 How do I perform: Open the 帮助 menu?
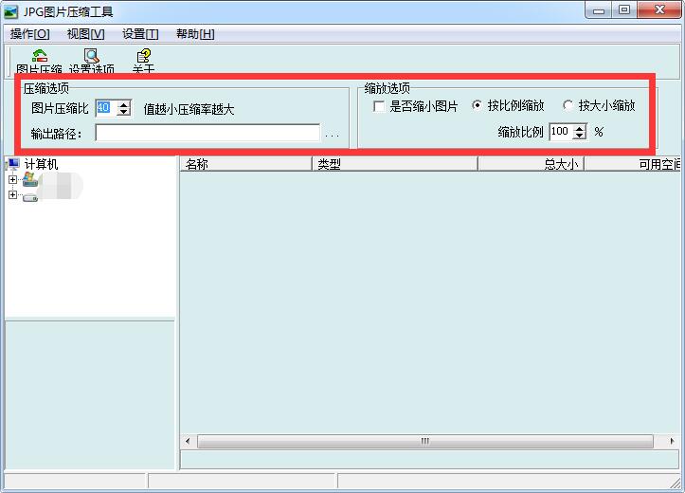195,34
